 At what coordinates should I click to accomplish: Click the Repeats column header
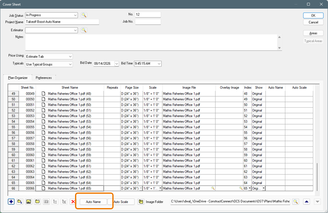click(x=112, y=88)
